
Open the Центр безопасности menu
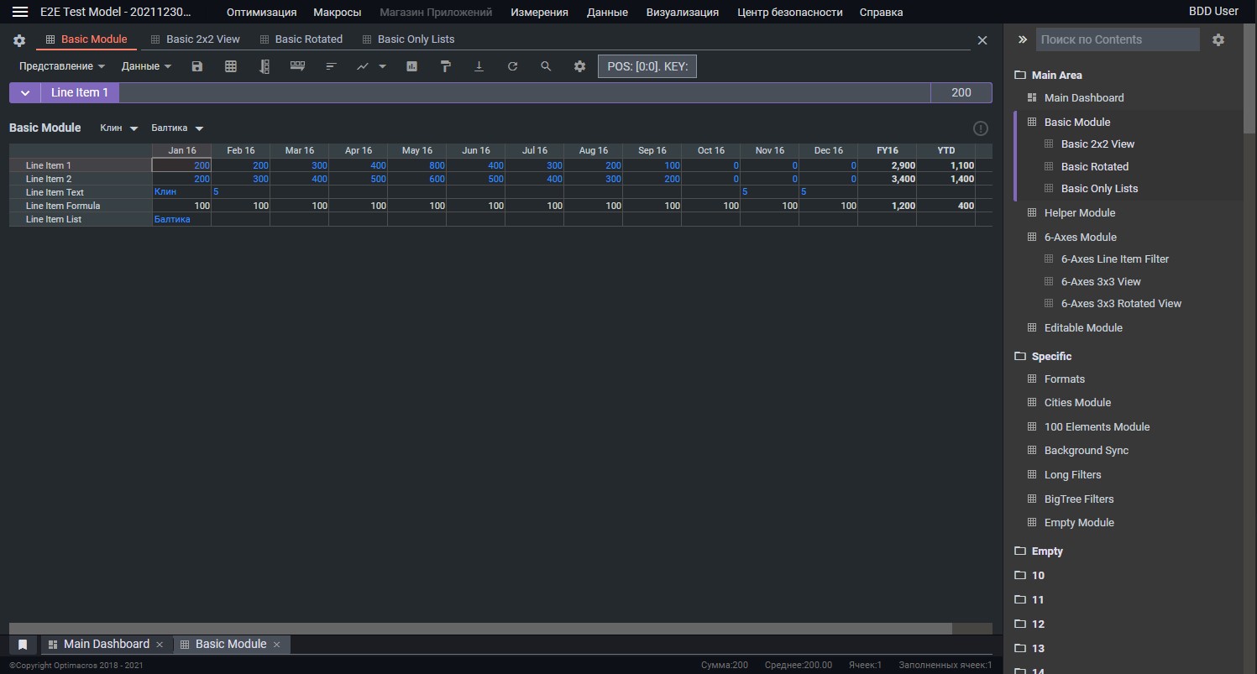[x=790, y=12]
